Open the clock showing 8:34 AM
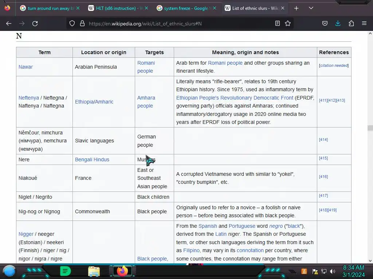 [353, 271]
